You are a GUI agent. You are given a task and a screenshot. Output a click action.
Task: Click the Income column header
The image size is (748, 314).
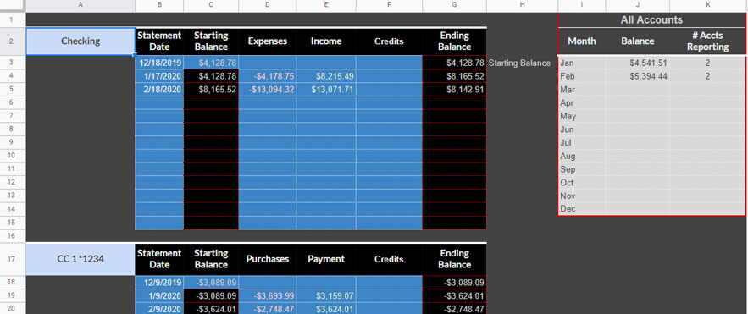pyautogui.click(x=326, y=41)
